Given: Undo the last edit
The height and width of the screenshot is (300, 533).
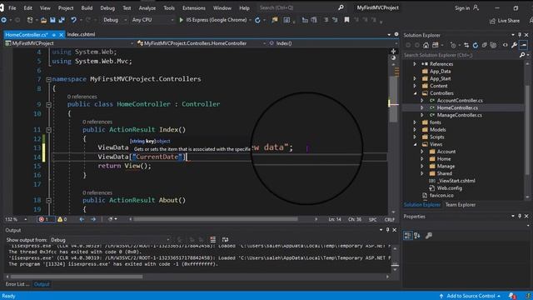Looking at the screenshot, I should pyautogui.click(x=73, y=20).
